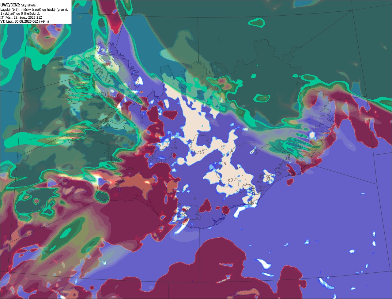The image size is (392, 299).
Task: Select the "háský (græn)." legend text
Action: [x=57, y=10]
